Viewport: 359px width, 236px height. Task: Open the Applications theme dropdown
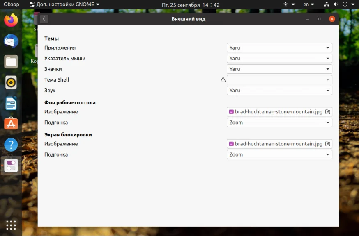coord(279,48)
